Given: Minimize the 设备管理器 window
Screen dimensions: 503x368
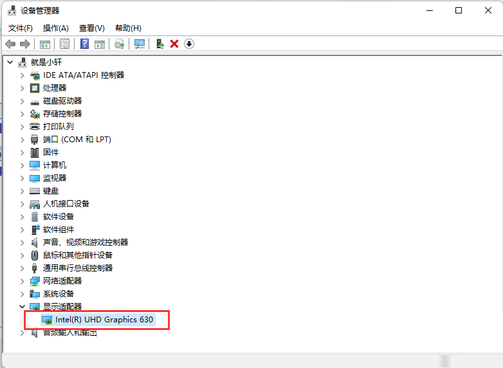Looking at the screenshot, I should [x=430, y=10].
